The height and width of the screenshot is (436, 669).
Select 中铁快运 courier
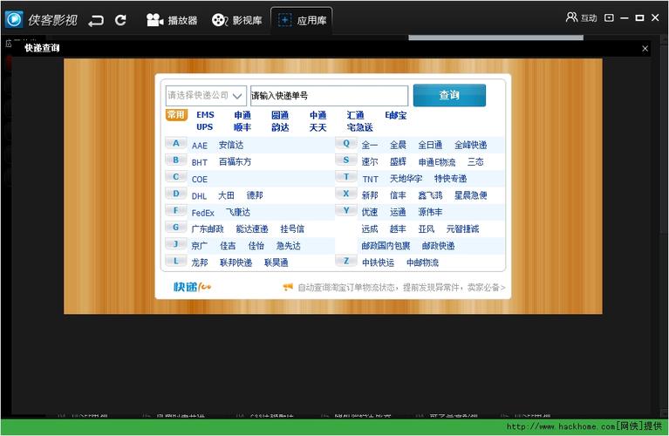click(378, 262)
